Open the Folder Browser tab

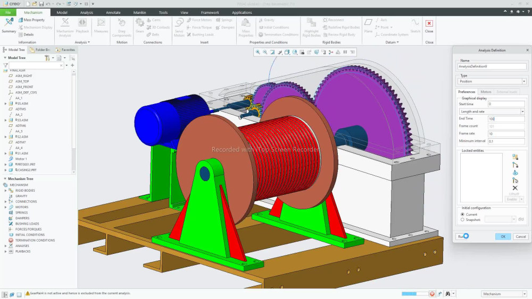40,50
